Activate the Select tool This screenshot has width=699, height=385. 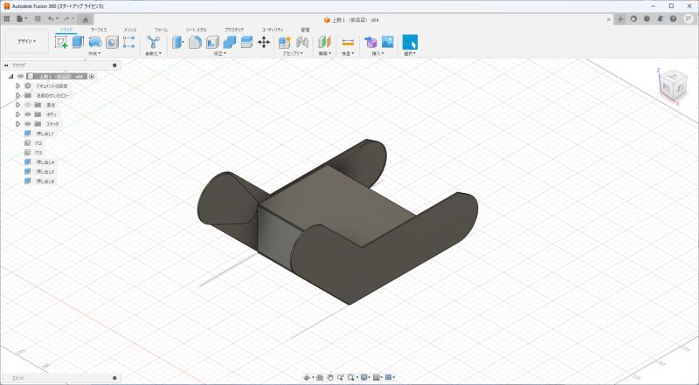point(410,42)
